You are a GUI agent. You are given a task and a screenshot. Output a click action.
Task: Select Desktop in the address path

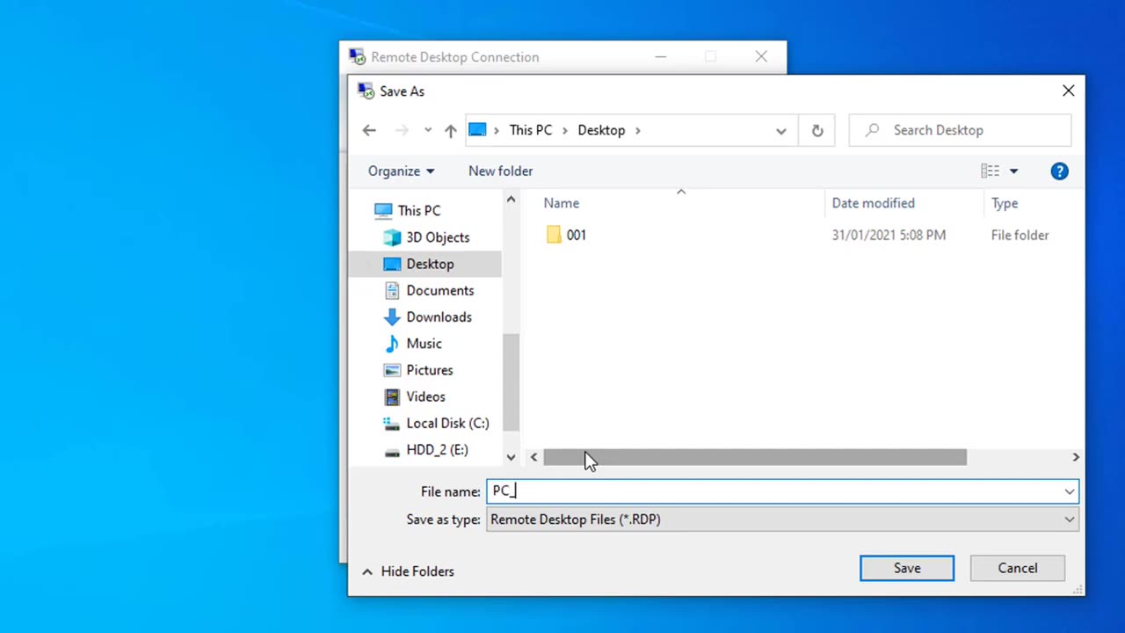[601, 130]
